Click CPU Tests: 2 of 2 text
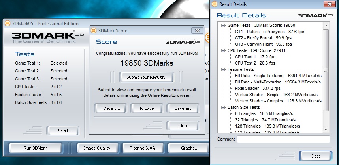This screenshot has width=339, height=165. point(38,87)
